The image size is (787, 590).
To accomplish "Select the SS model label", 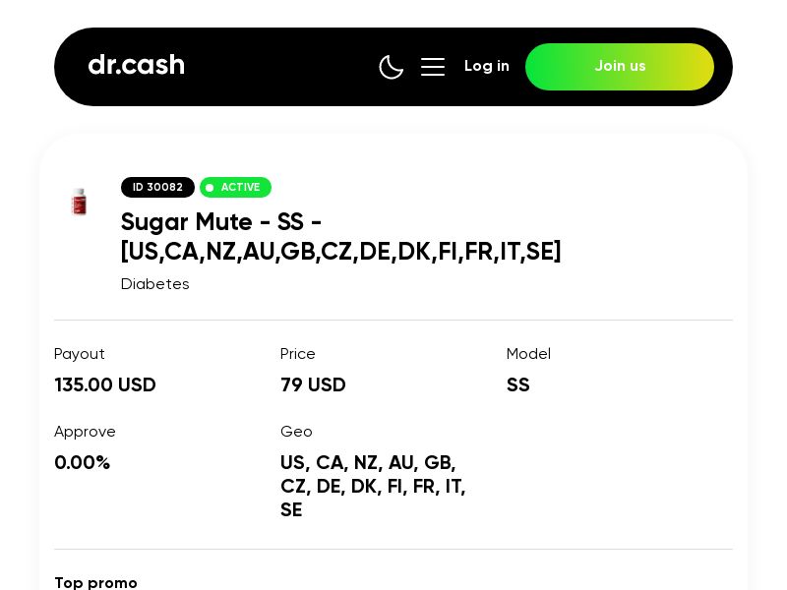I will pyautogui.click(x=518, y=385).
